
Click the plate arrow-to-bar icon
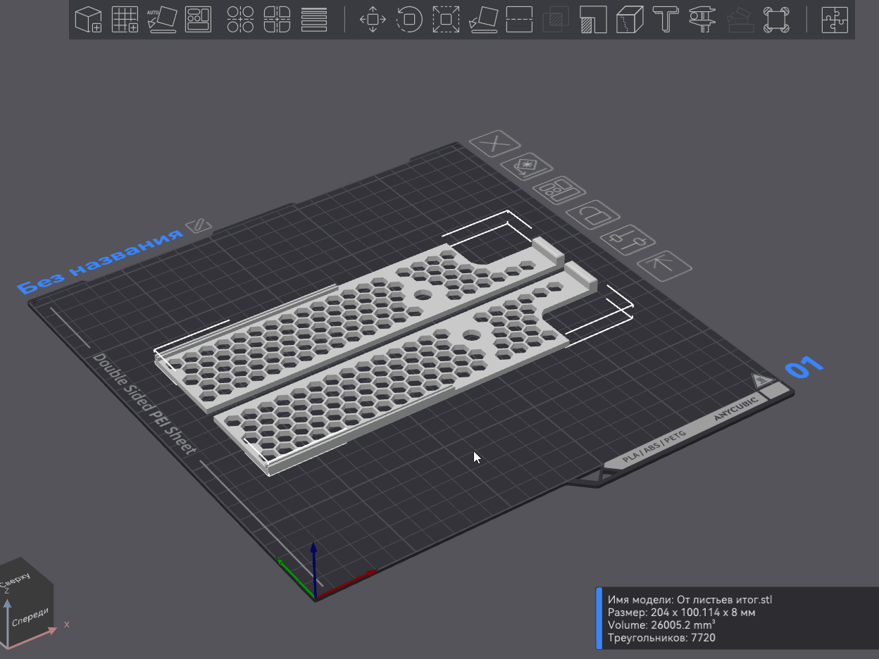tap(663, 265)
